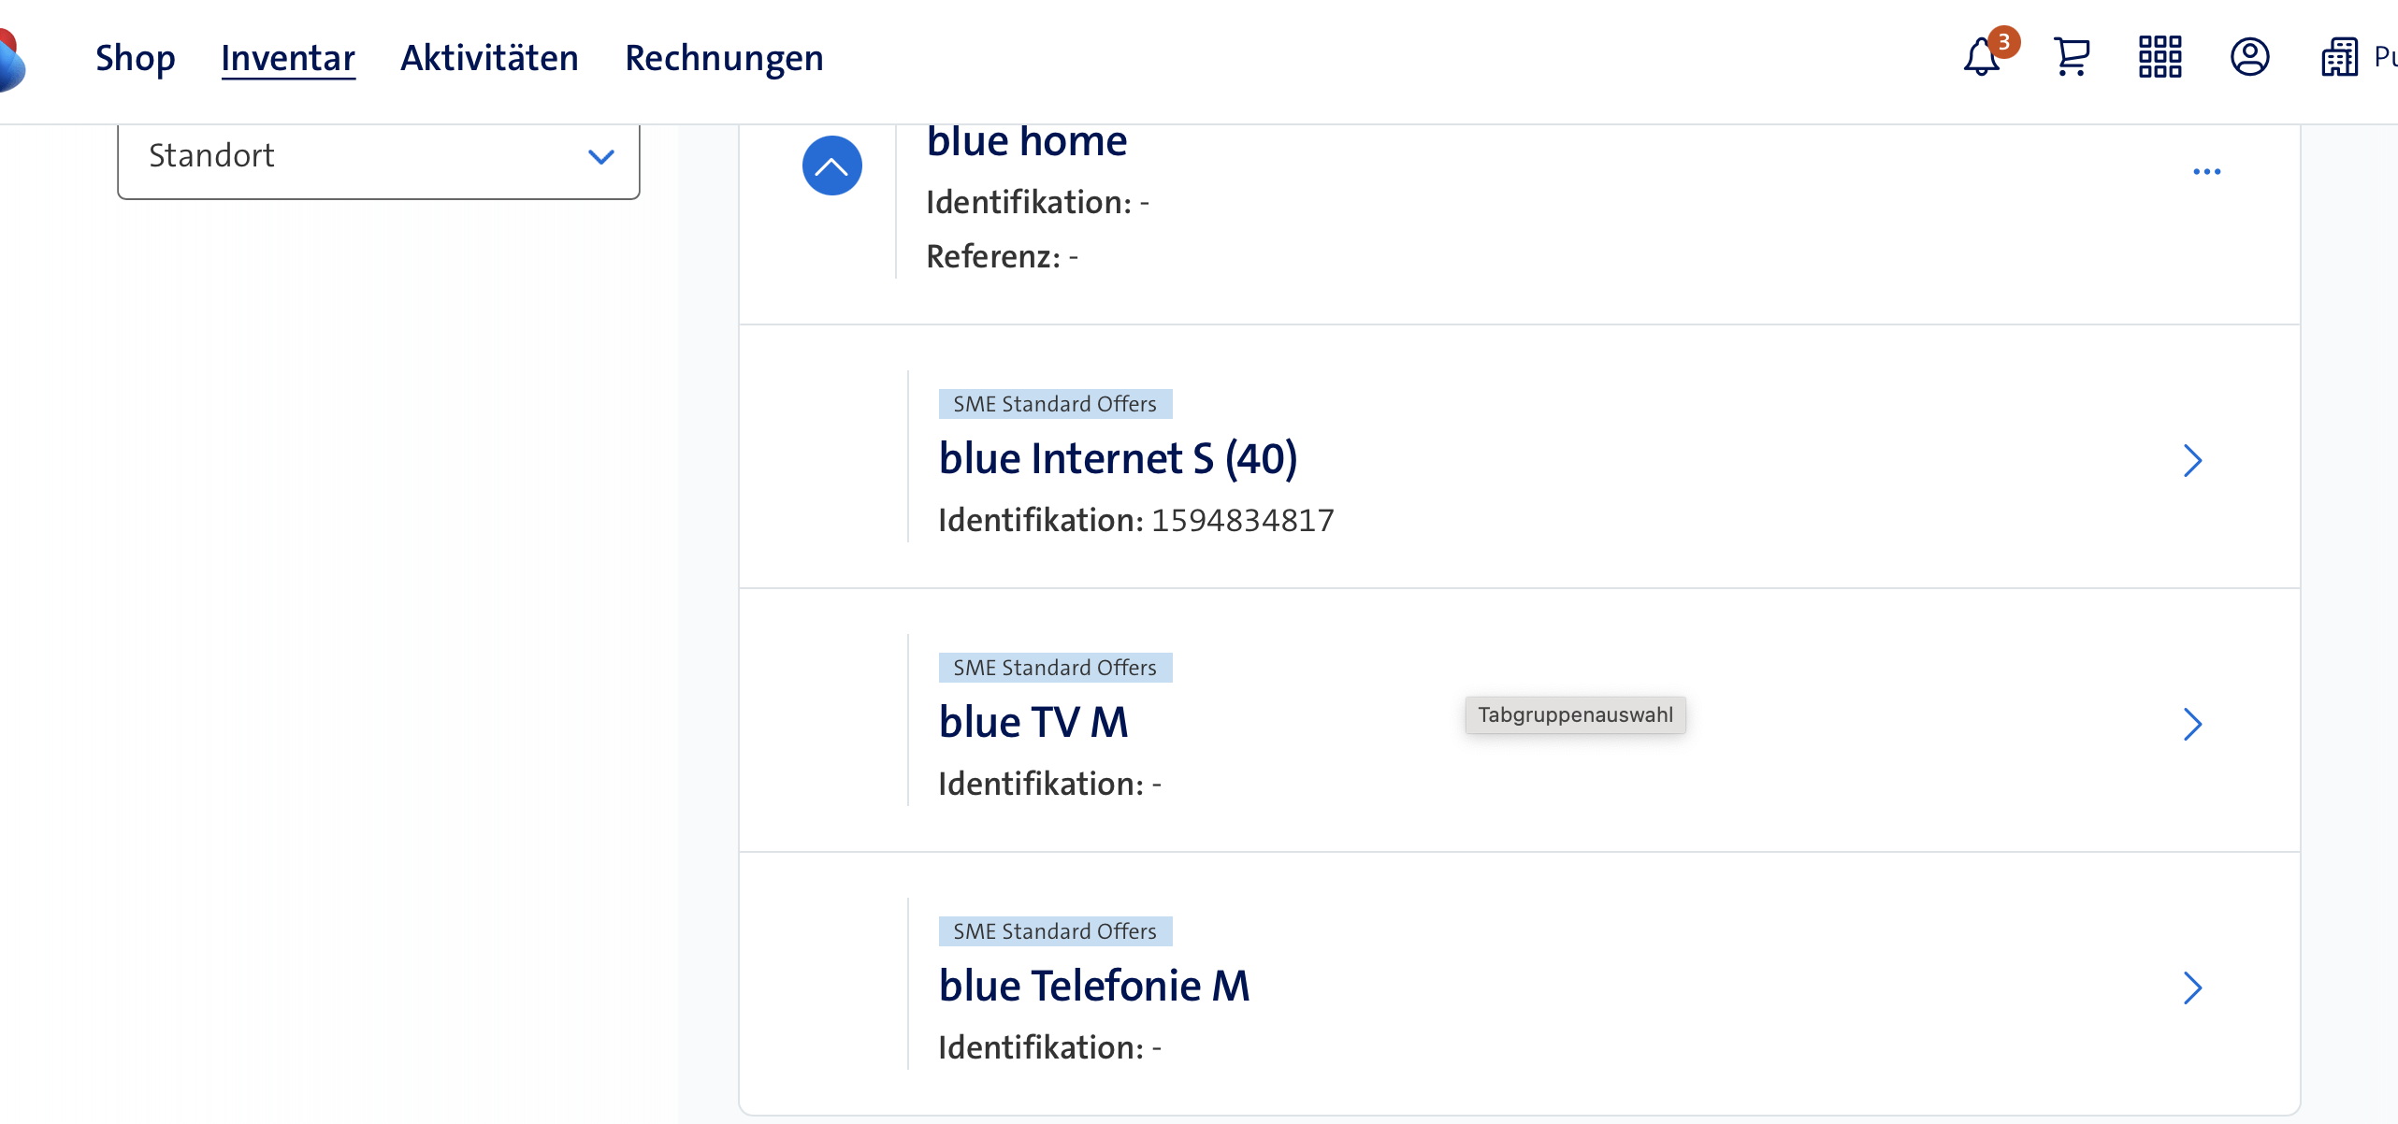
Task: Select the blue TV M product title
Action: click(1033, 722)
